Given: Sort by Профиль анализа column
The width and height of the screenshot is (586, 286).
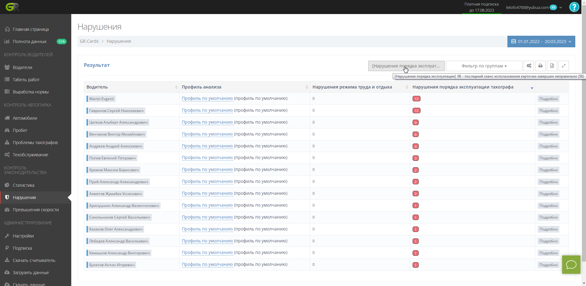Looking at the screenshot, I should [x=245, y=87].
